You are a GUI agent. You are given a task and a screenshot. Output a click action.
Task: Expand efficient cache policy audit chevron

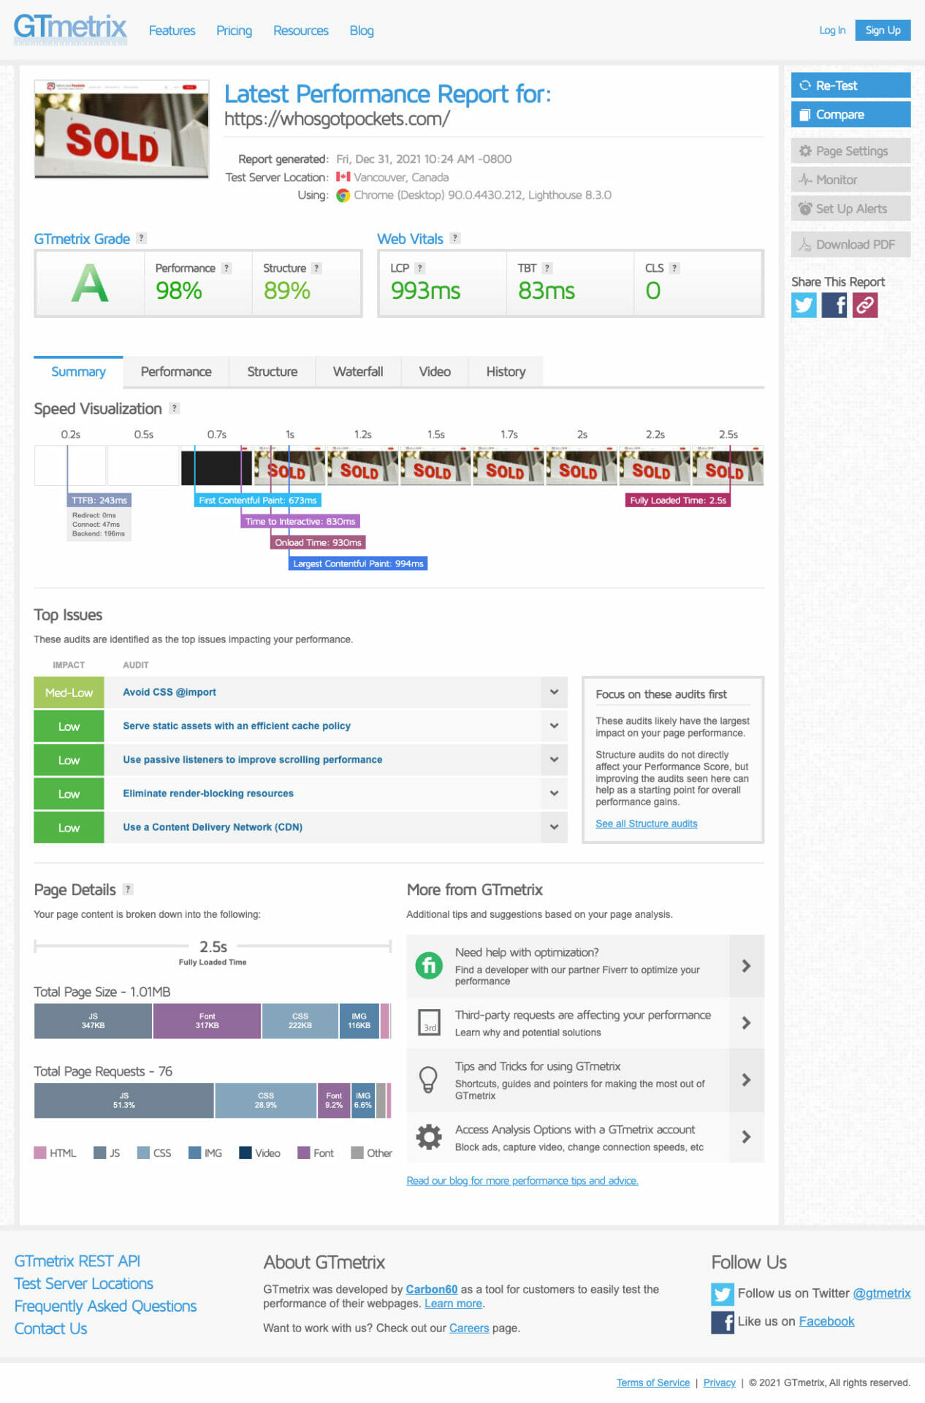click(x=554, y=726)
